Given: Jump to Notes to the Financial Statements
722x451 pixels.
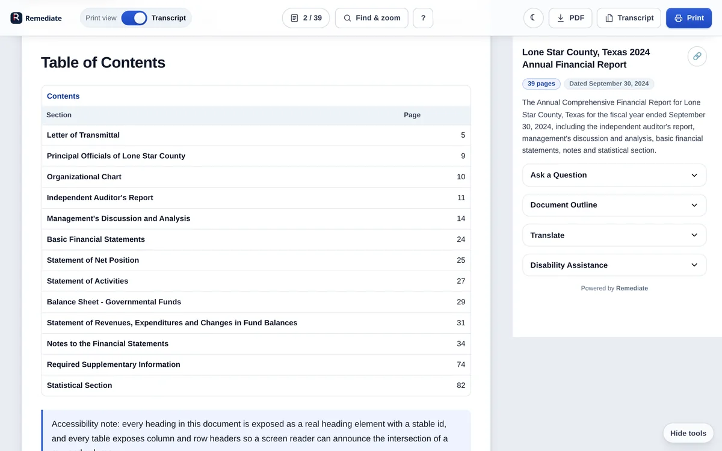Looking at the screenshot, I should [256, 343].
